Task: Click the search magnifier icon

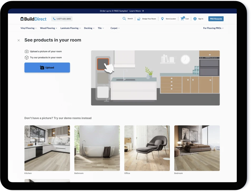Action: click(124, 19)
